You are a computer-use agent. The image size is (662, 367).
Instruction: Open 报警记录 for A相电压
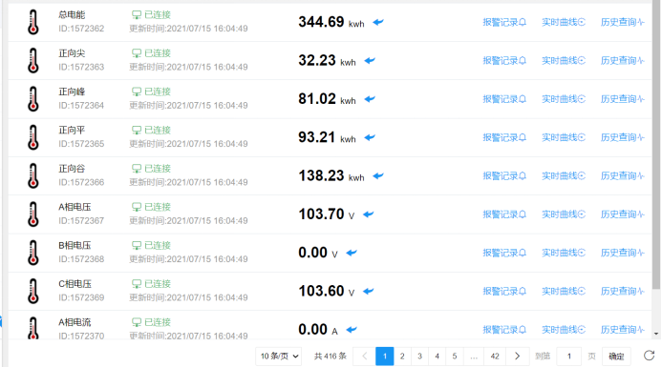pos(504,214)
